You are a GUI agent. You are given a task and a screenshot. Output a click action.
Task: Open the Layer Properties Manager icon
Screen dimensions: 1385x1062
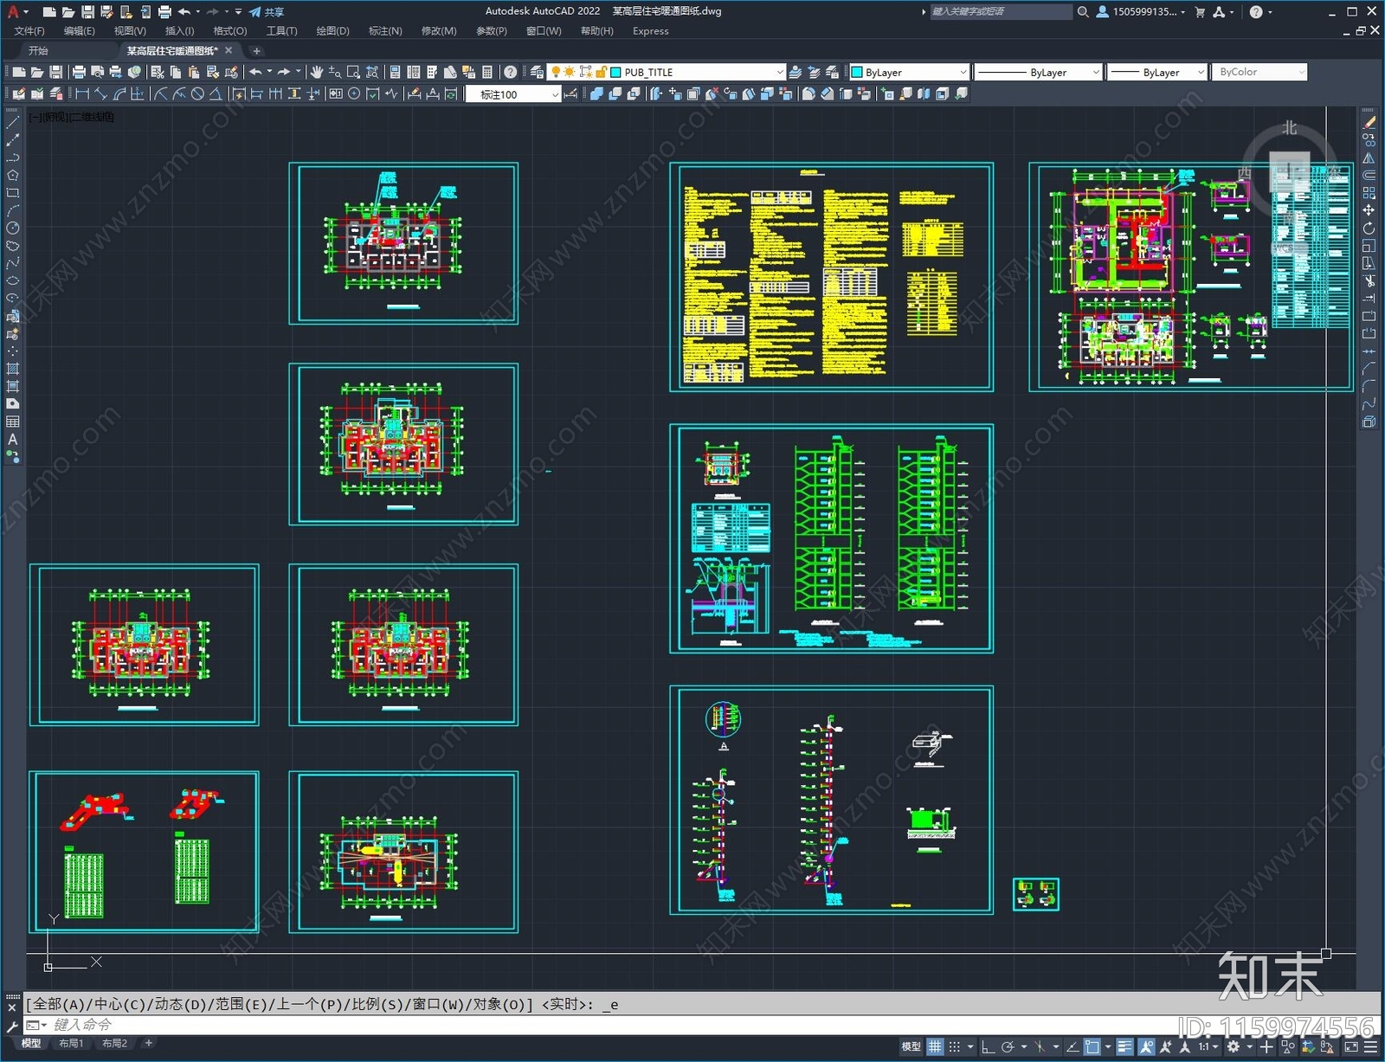(537, 72)
